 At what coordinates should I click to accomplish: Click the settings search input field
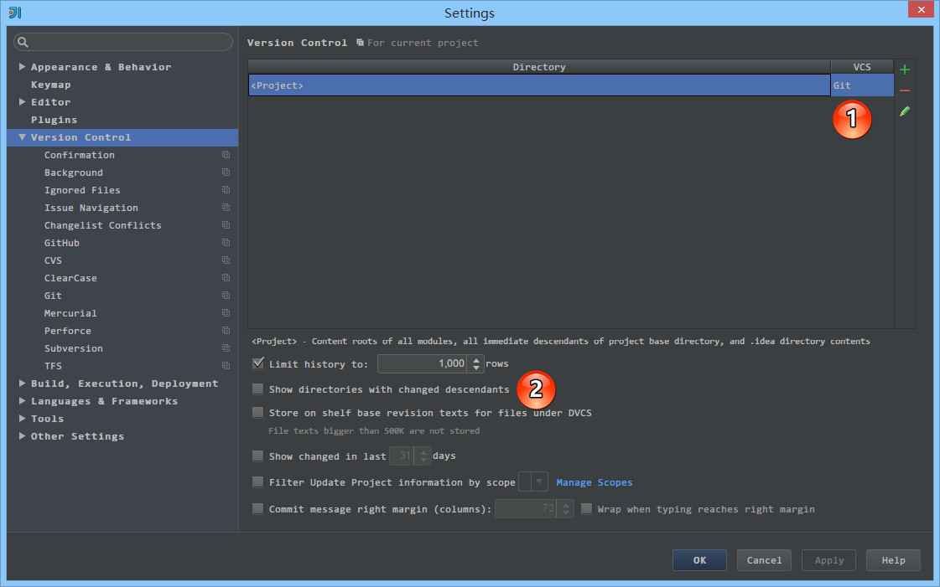tap(130, 42)
